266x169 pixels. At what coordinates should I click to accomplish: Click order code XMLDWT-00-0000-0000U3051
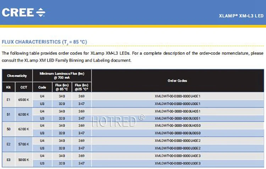(177, 118)
